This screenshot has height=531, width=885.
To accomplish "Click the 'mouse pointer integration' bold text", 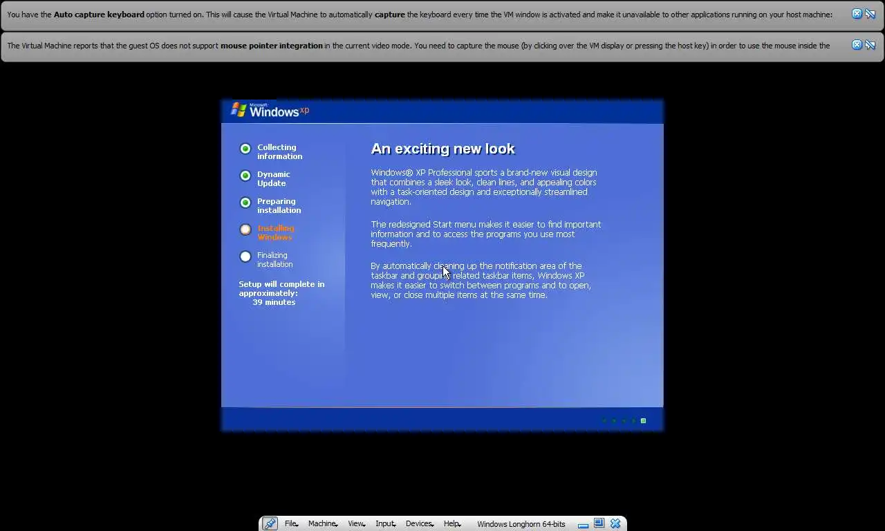I will [271, 46].
